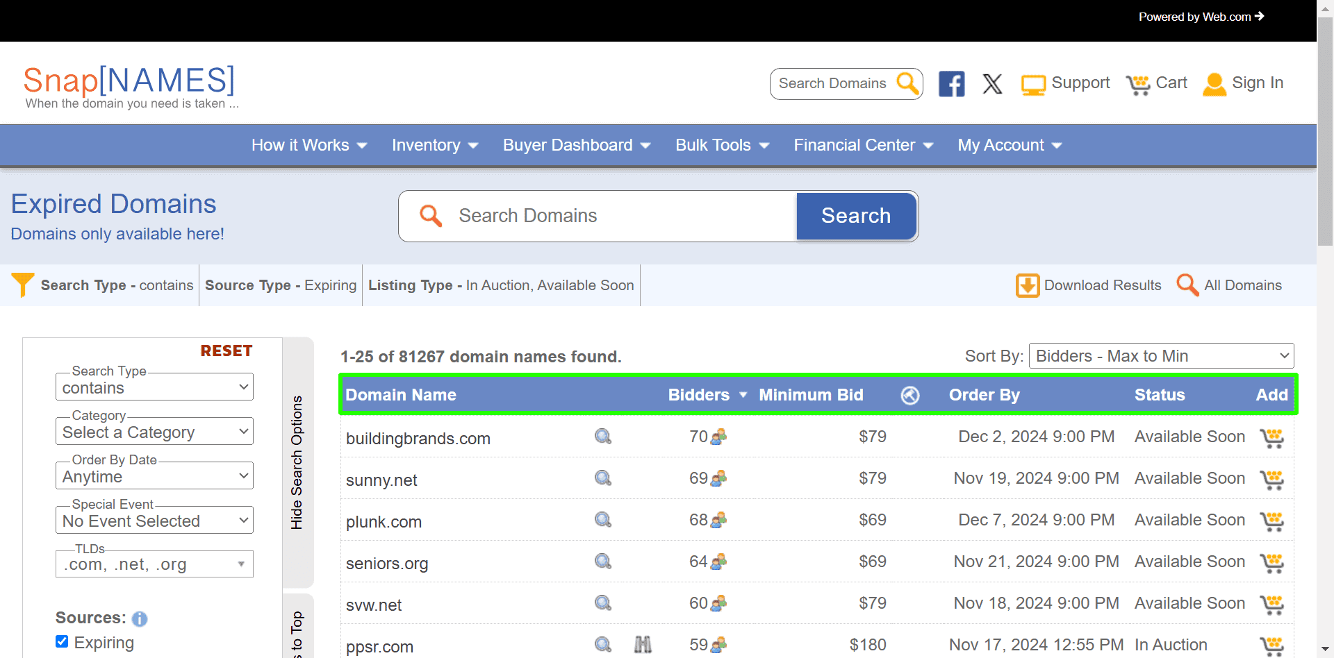The width and height of the screenshot is (1334, 658).
Task: Add buildingbrands.com to cart
Action: click(1272, 438)
